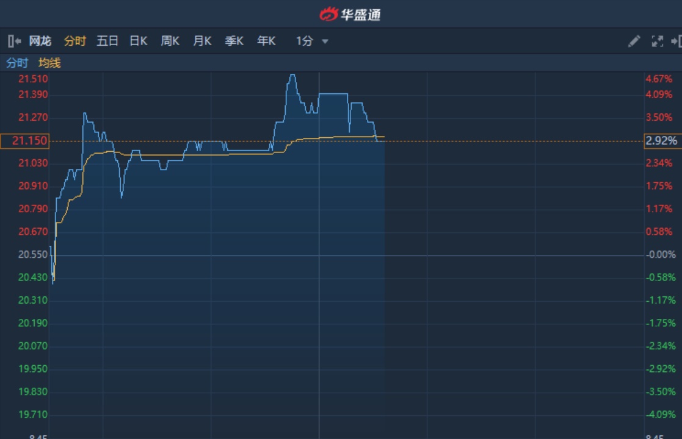Open the 周K chart tab
682x439 pixels.
tap(170, 41)
